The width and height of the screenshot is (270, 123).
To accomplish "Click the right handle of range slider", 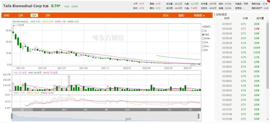I will click(198, 116).
